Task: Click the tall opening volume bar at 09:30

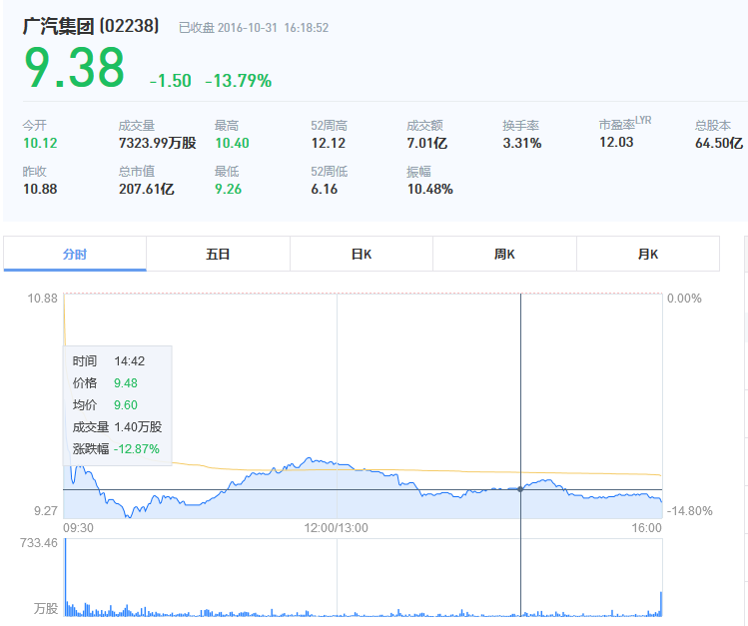Action: (65, 578)
